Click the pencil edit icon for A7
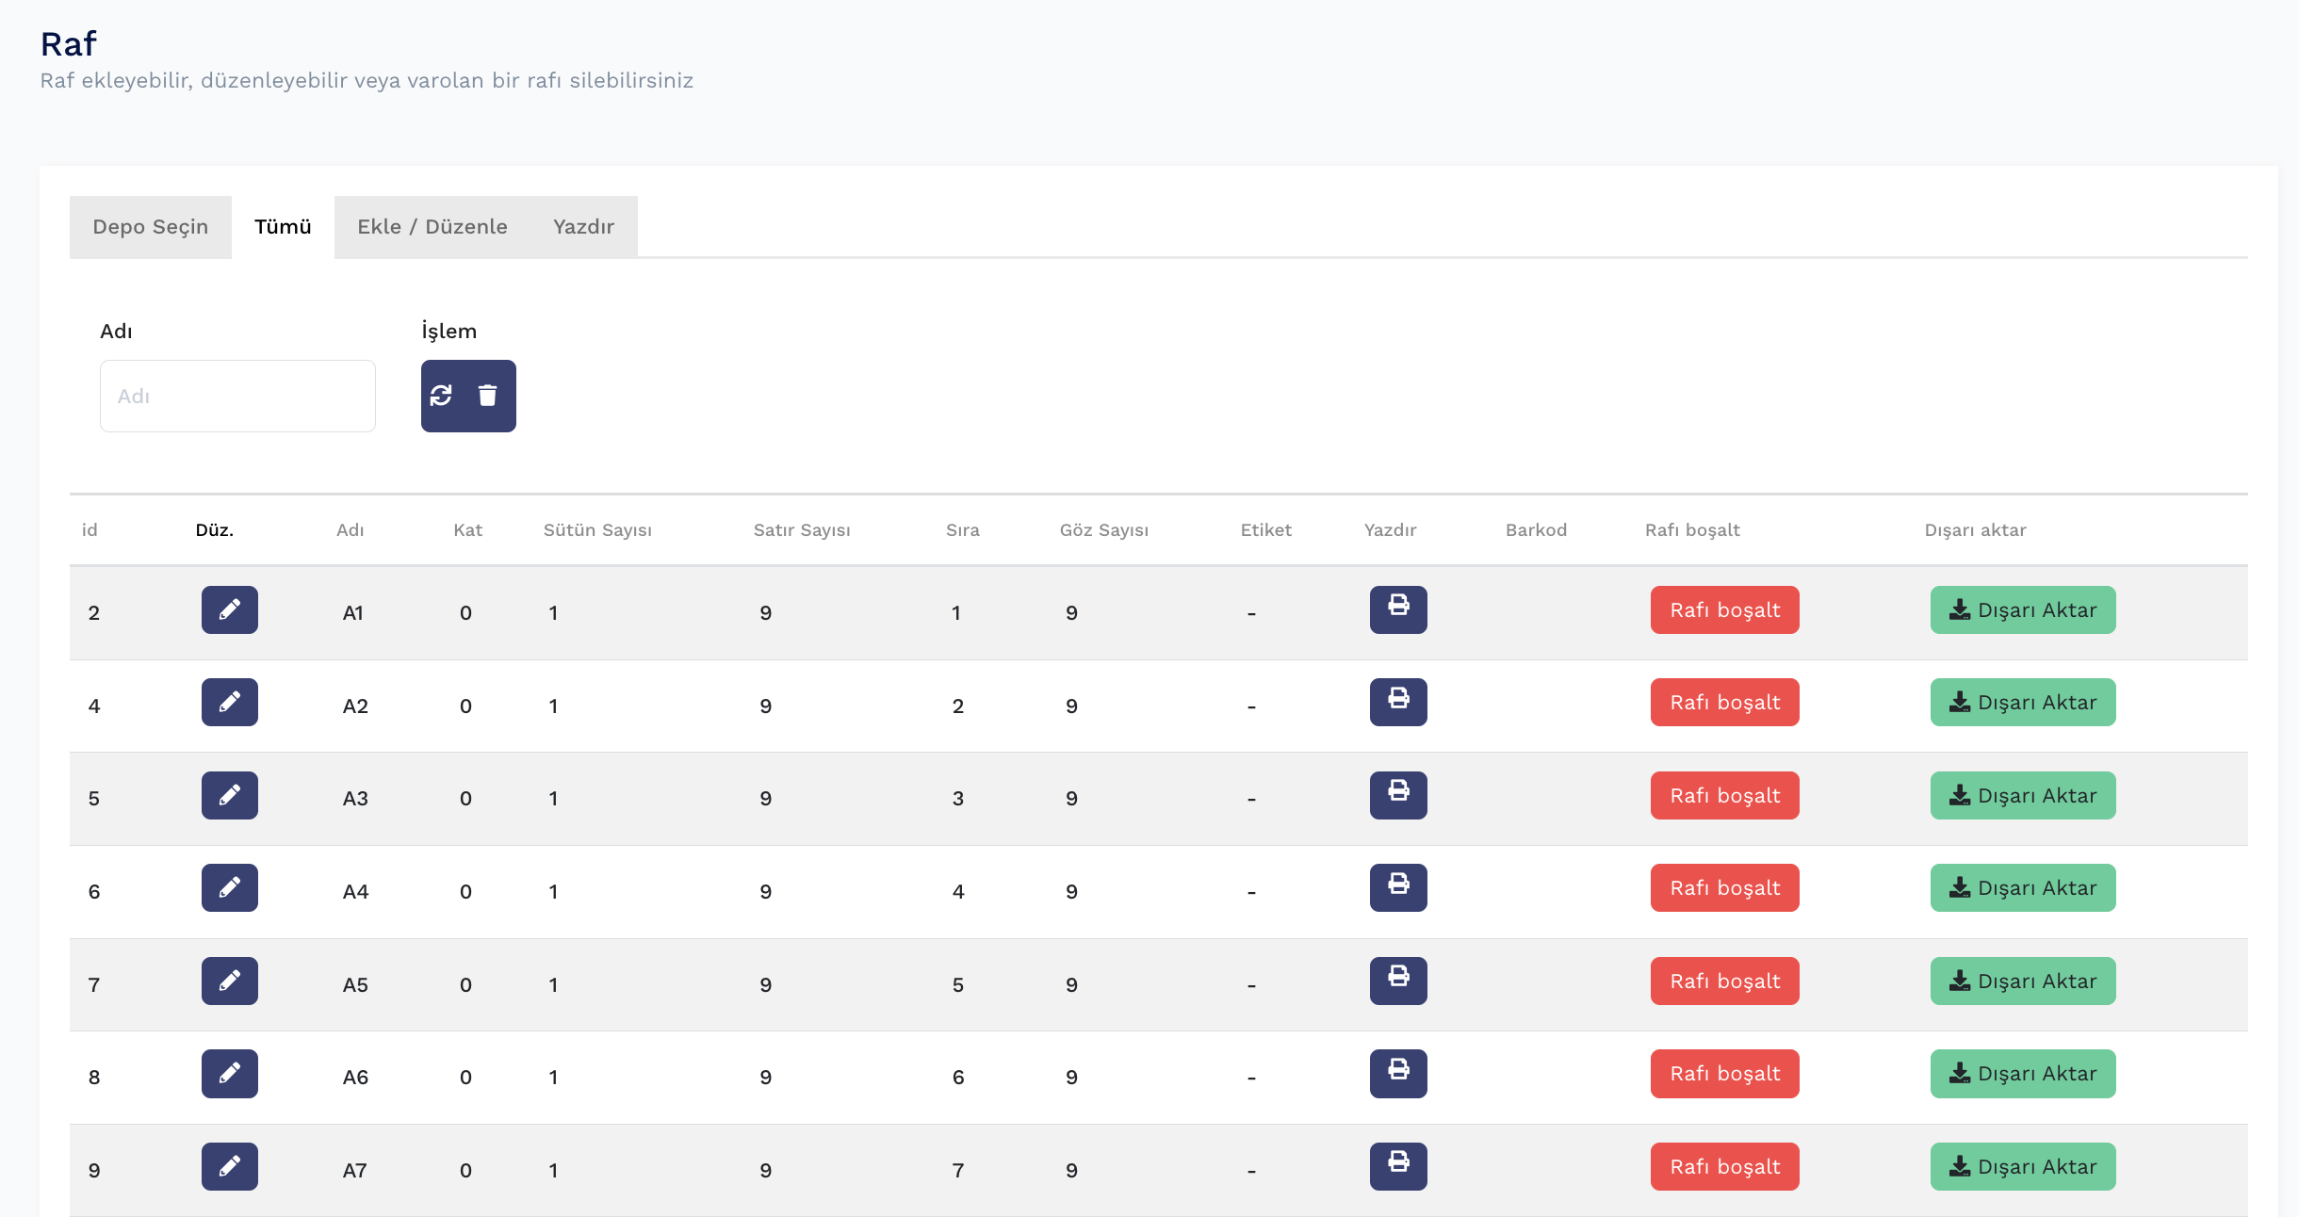2299x1217 pixels. click(230, 1167)
